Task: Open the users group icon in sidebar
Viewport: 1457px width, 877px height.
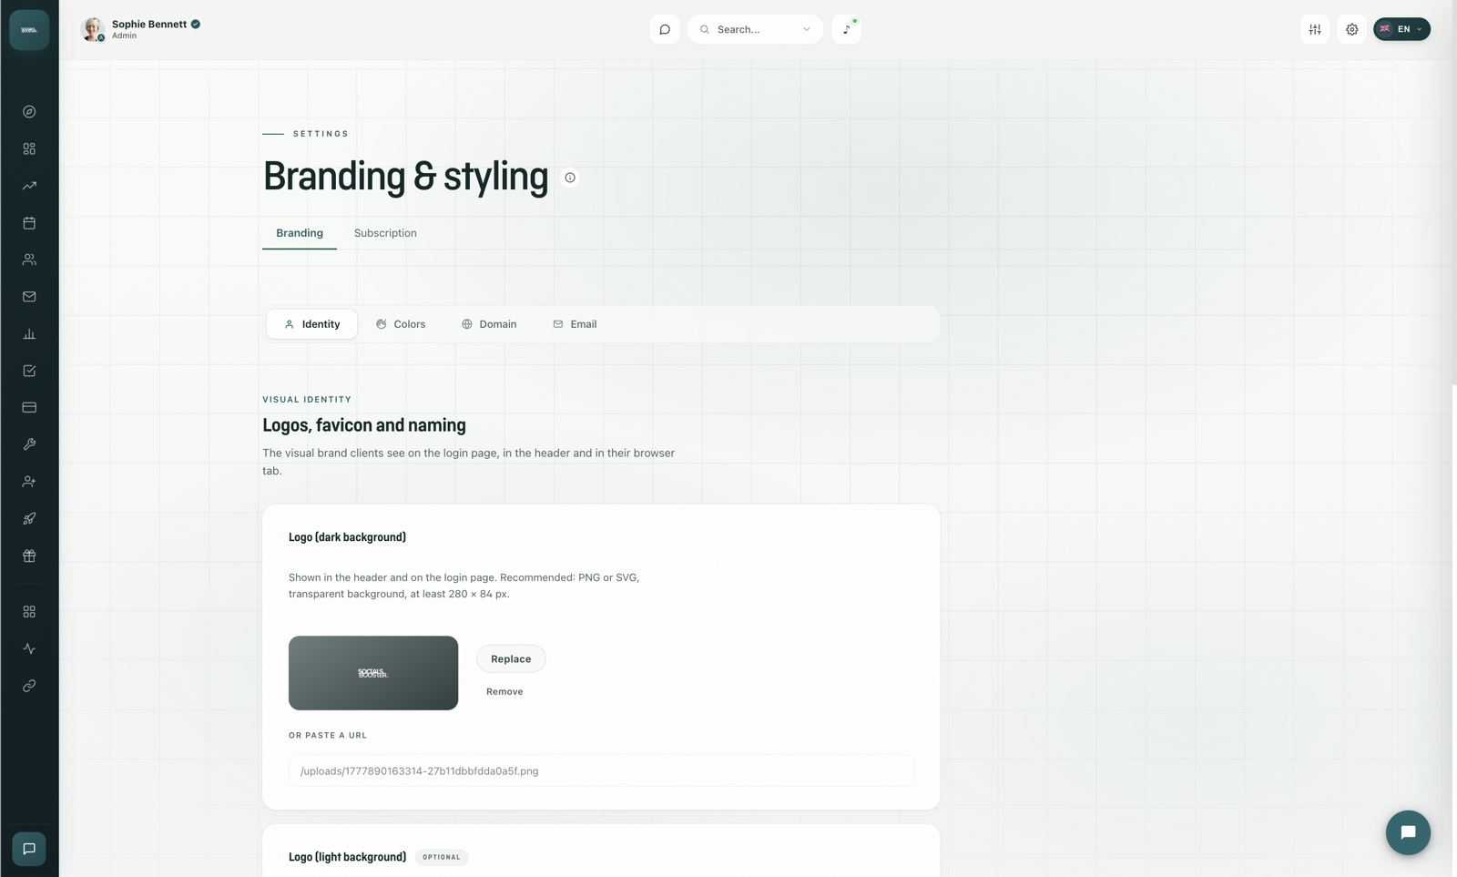Action: click(29, 260)
